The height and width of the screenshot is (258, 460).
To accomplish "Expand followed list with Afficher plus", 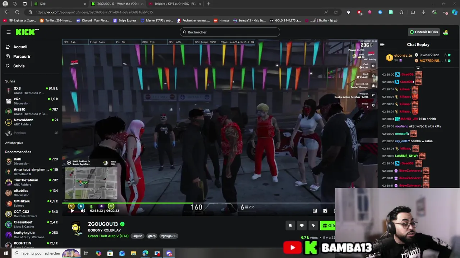I will [x=14, y=143].
